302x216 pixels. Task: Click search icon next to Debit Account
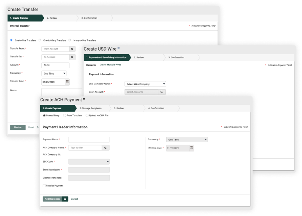pos(161,92)
